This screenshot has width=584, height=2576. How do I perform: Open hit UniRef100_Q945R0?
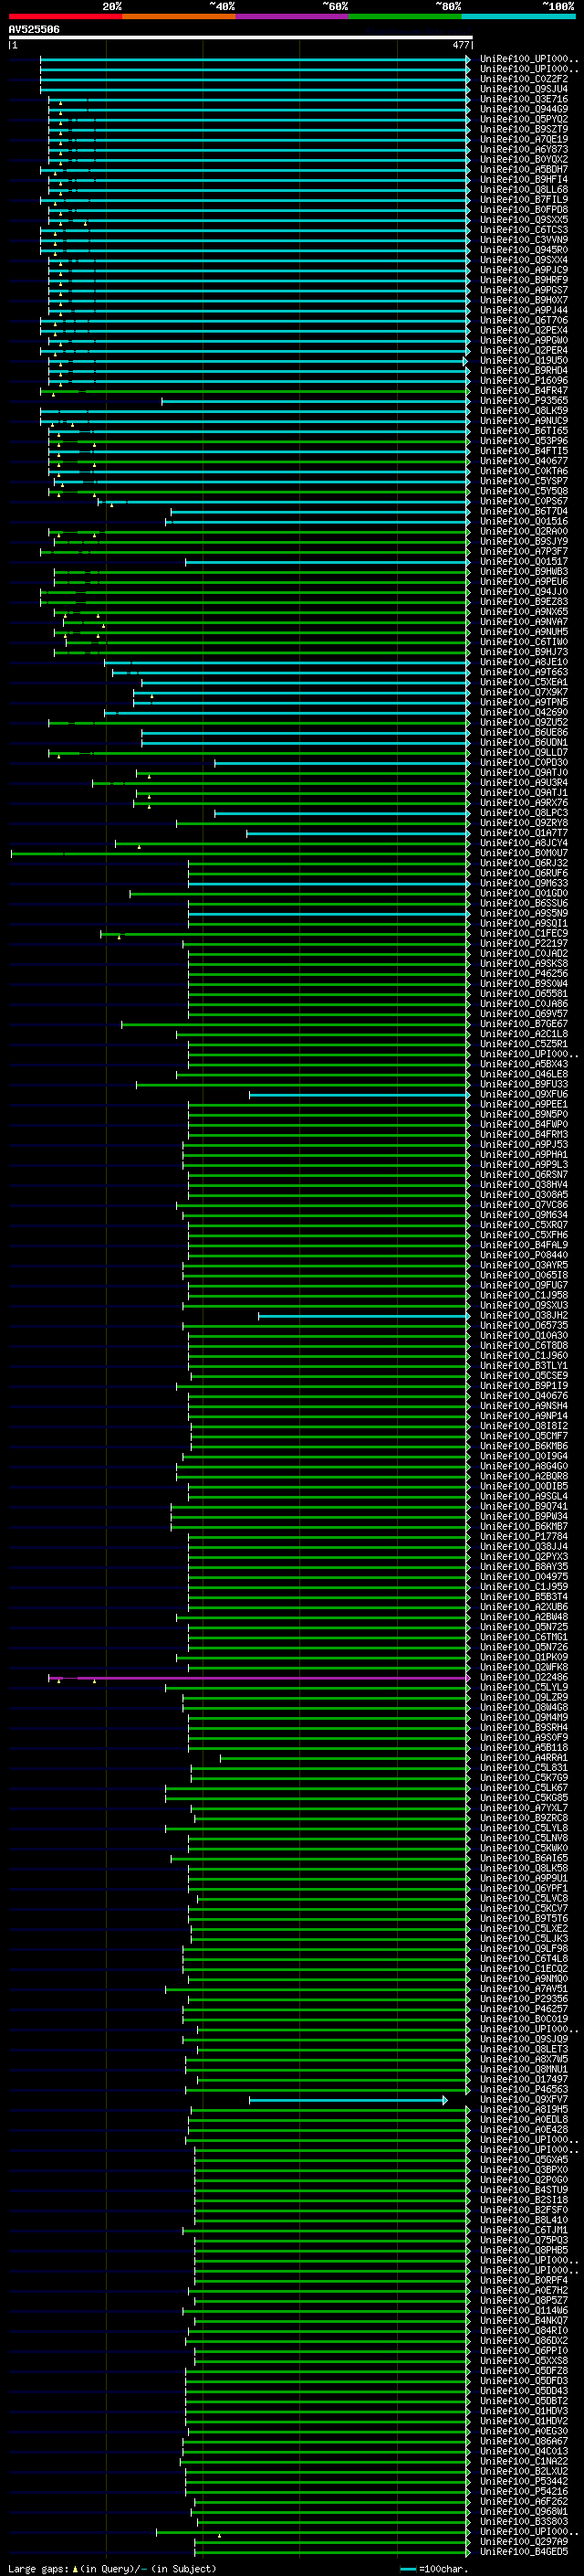[x=524, y=250]
